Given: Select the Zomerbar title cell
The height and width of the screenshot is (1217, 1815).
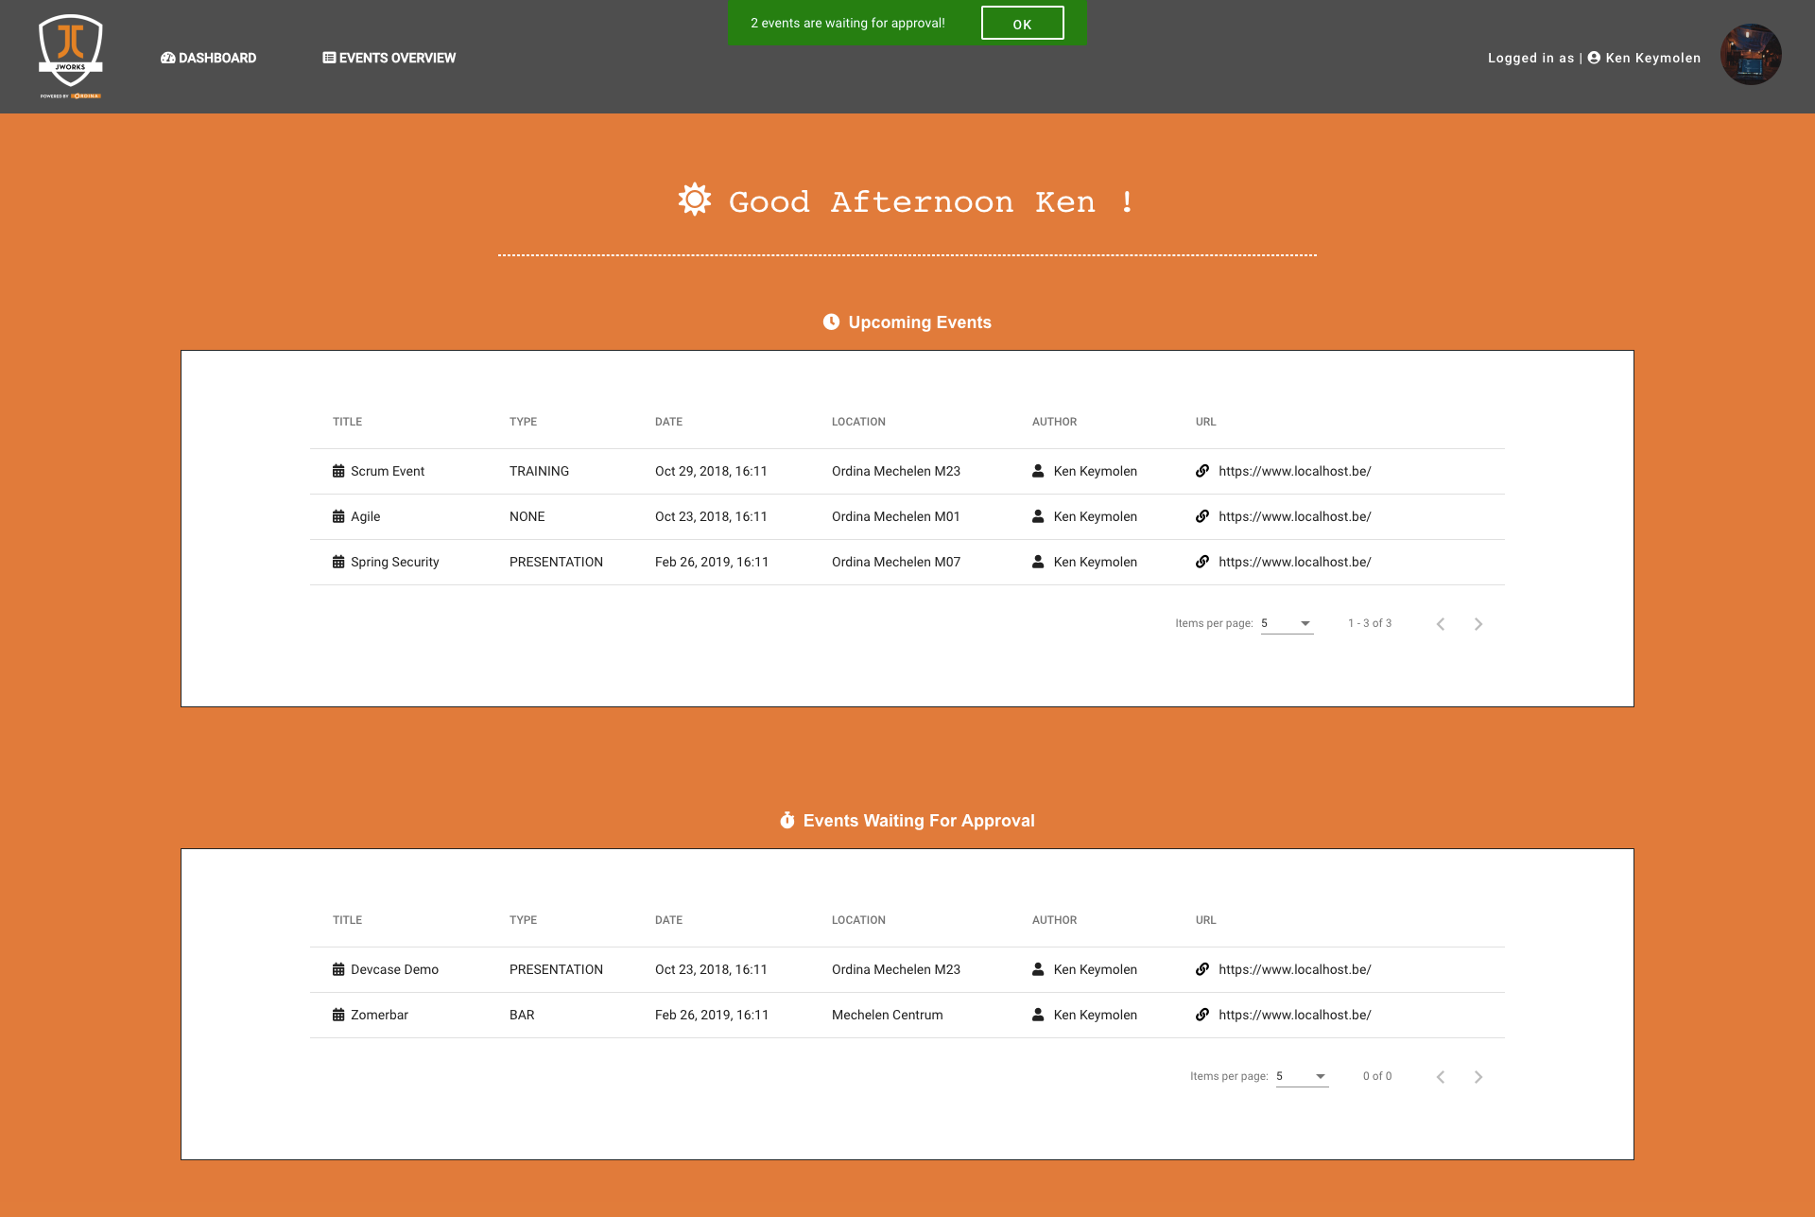Looking at the screenshot, I should point(379,1015).
